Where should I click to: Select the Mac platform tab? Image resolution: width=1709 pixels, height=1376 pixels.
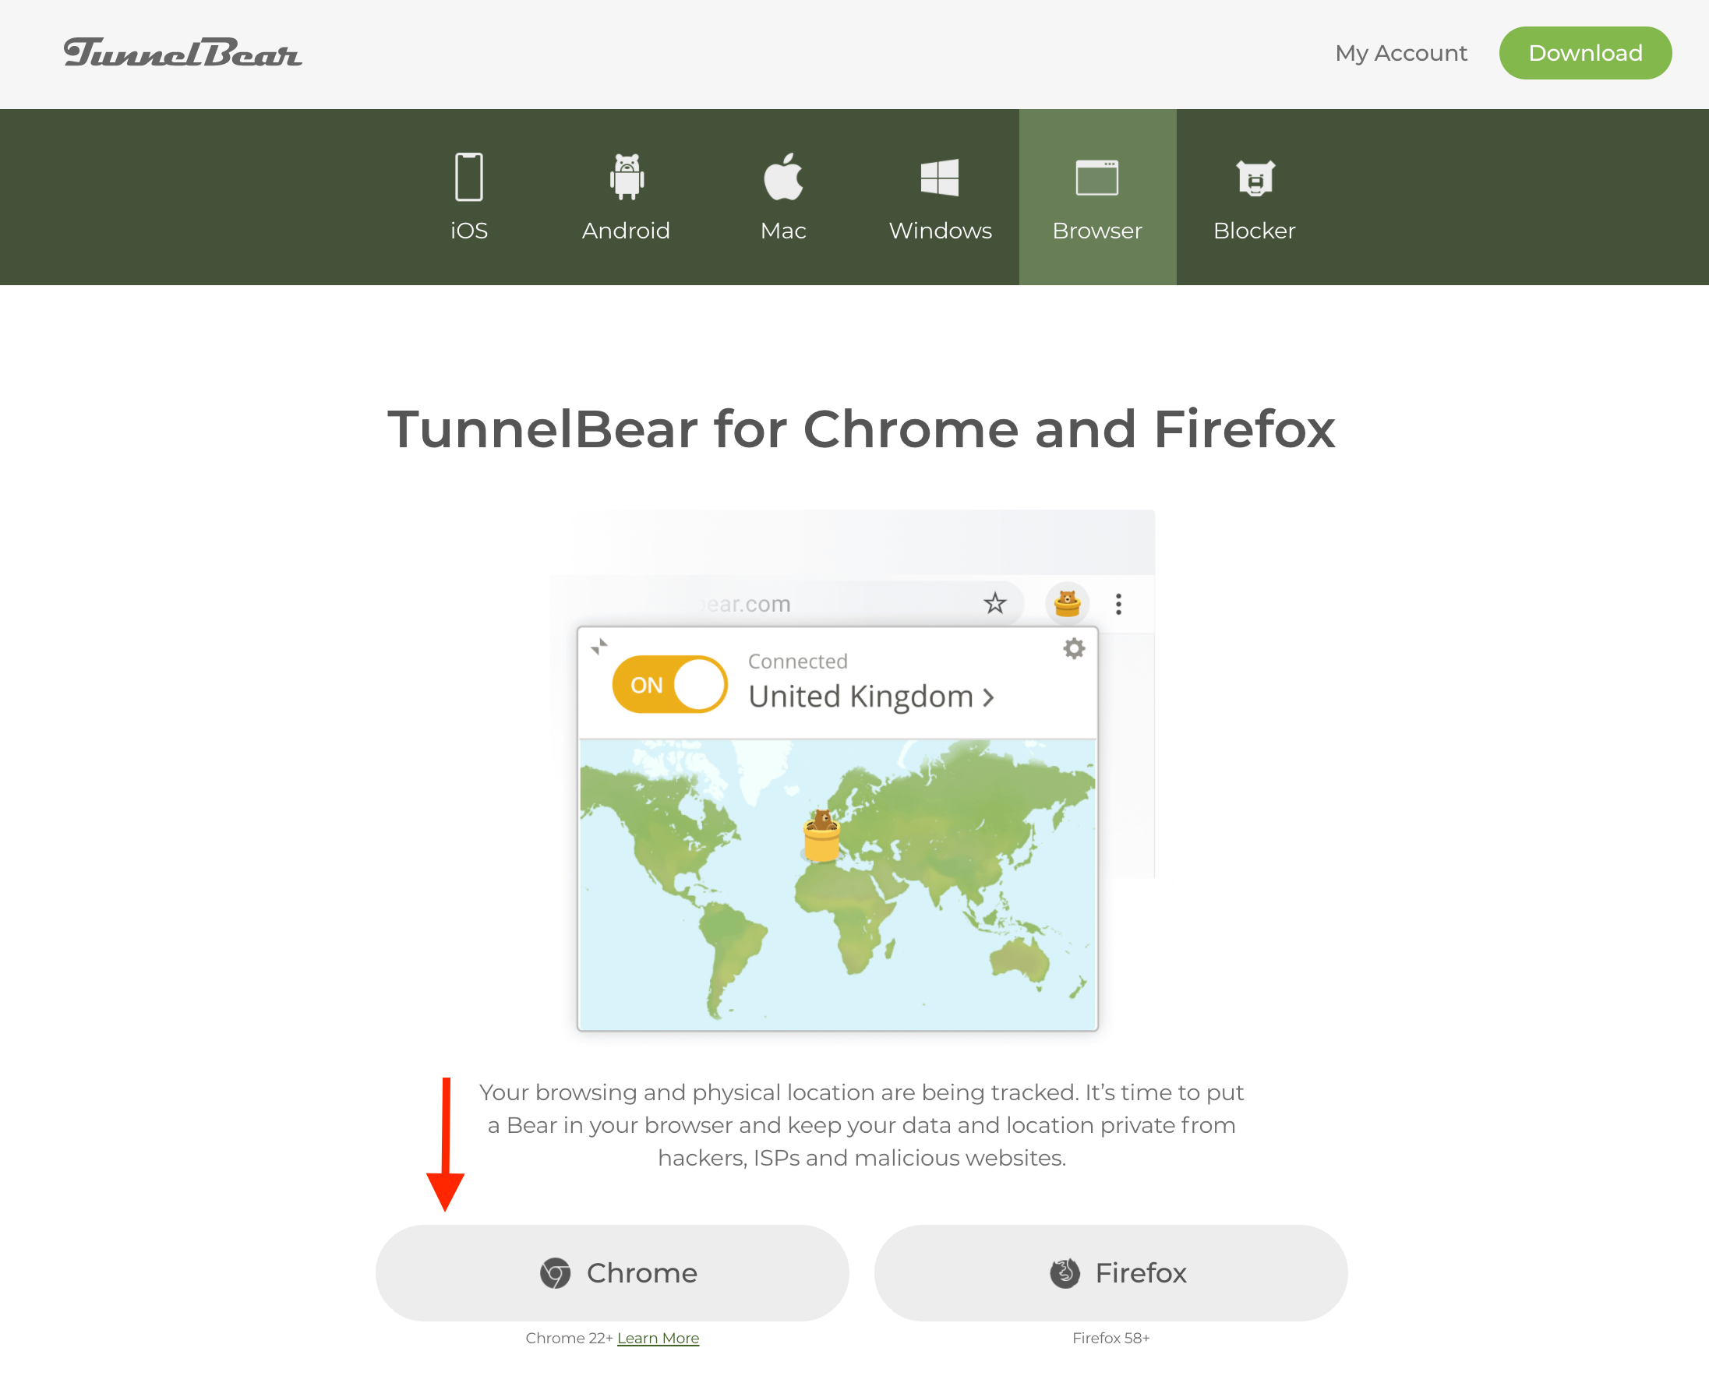click(783, 197)
